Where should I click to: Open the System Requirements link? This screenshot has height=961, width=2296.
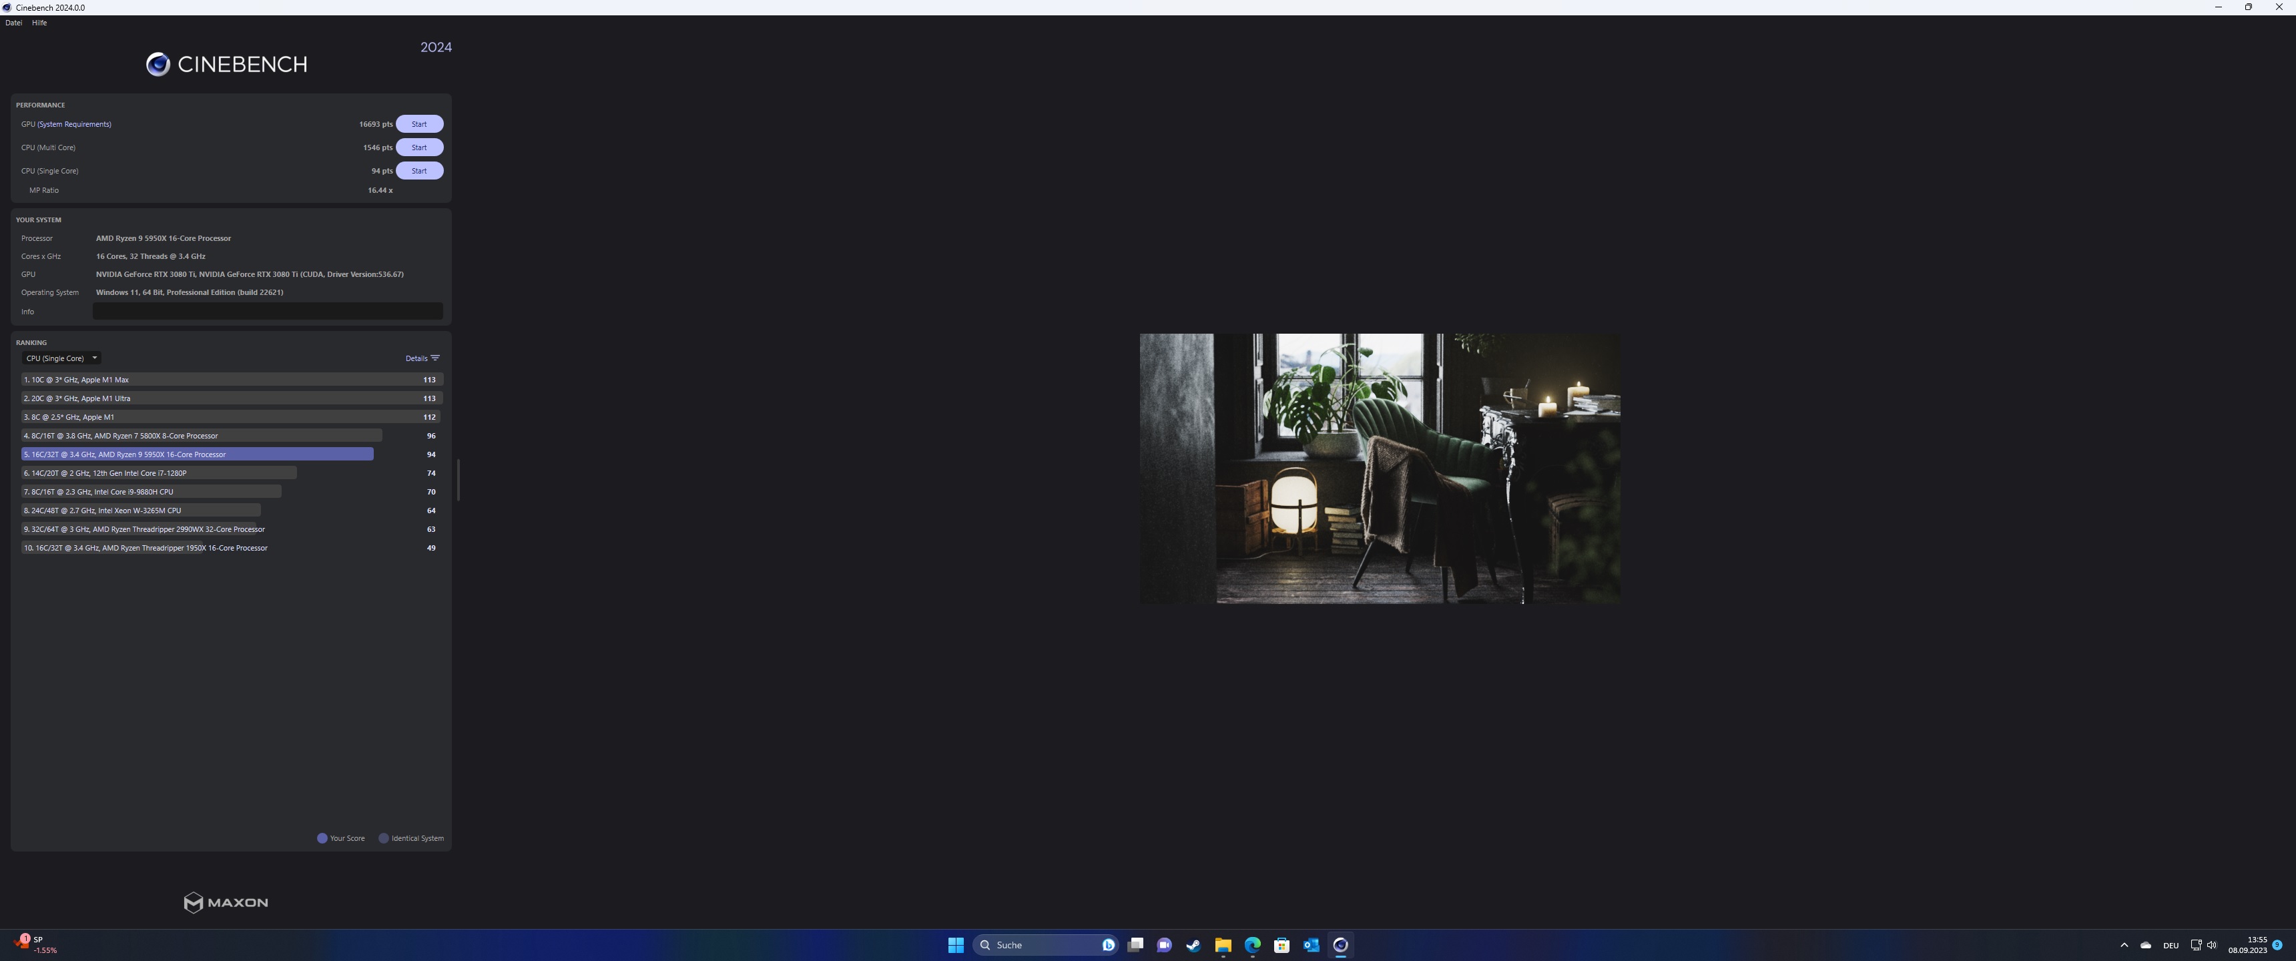pyautogui.click(x=74, y=124)
